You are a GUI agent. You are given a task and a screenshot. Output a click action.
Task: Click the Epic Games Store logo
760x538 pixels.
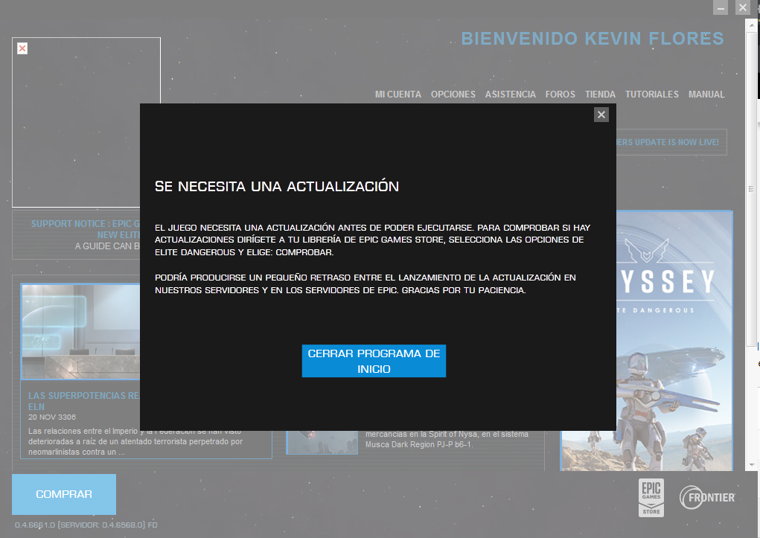(651, 498)
